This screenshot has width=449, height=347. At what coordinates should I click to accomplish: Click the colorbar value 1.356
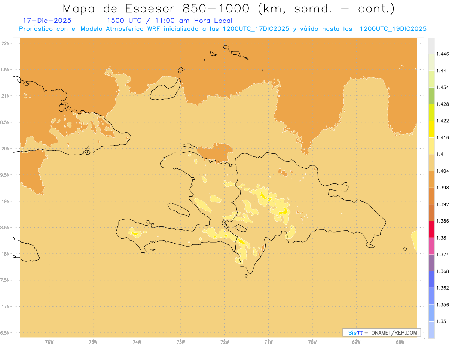443,305
